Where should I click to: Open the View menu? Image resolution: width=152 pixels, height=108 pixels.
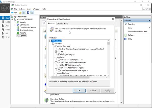[29, 9]
